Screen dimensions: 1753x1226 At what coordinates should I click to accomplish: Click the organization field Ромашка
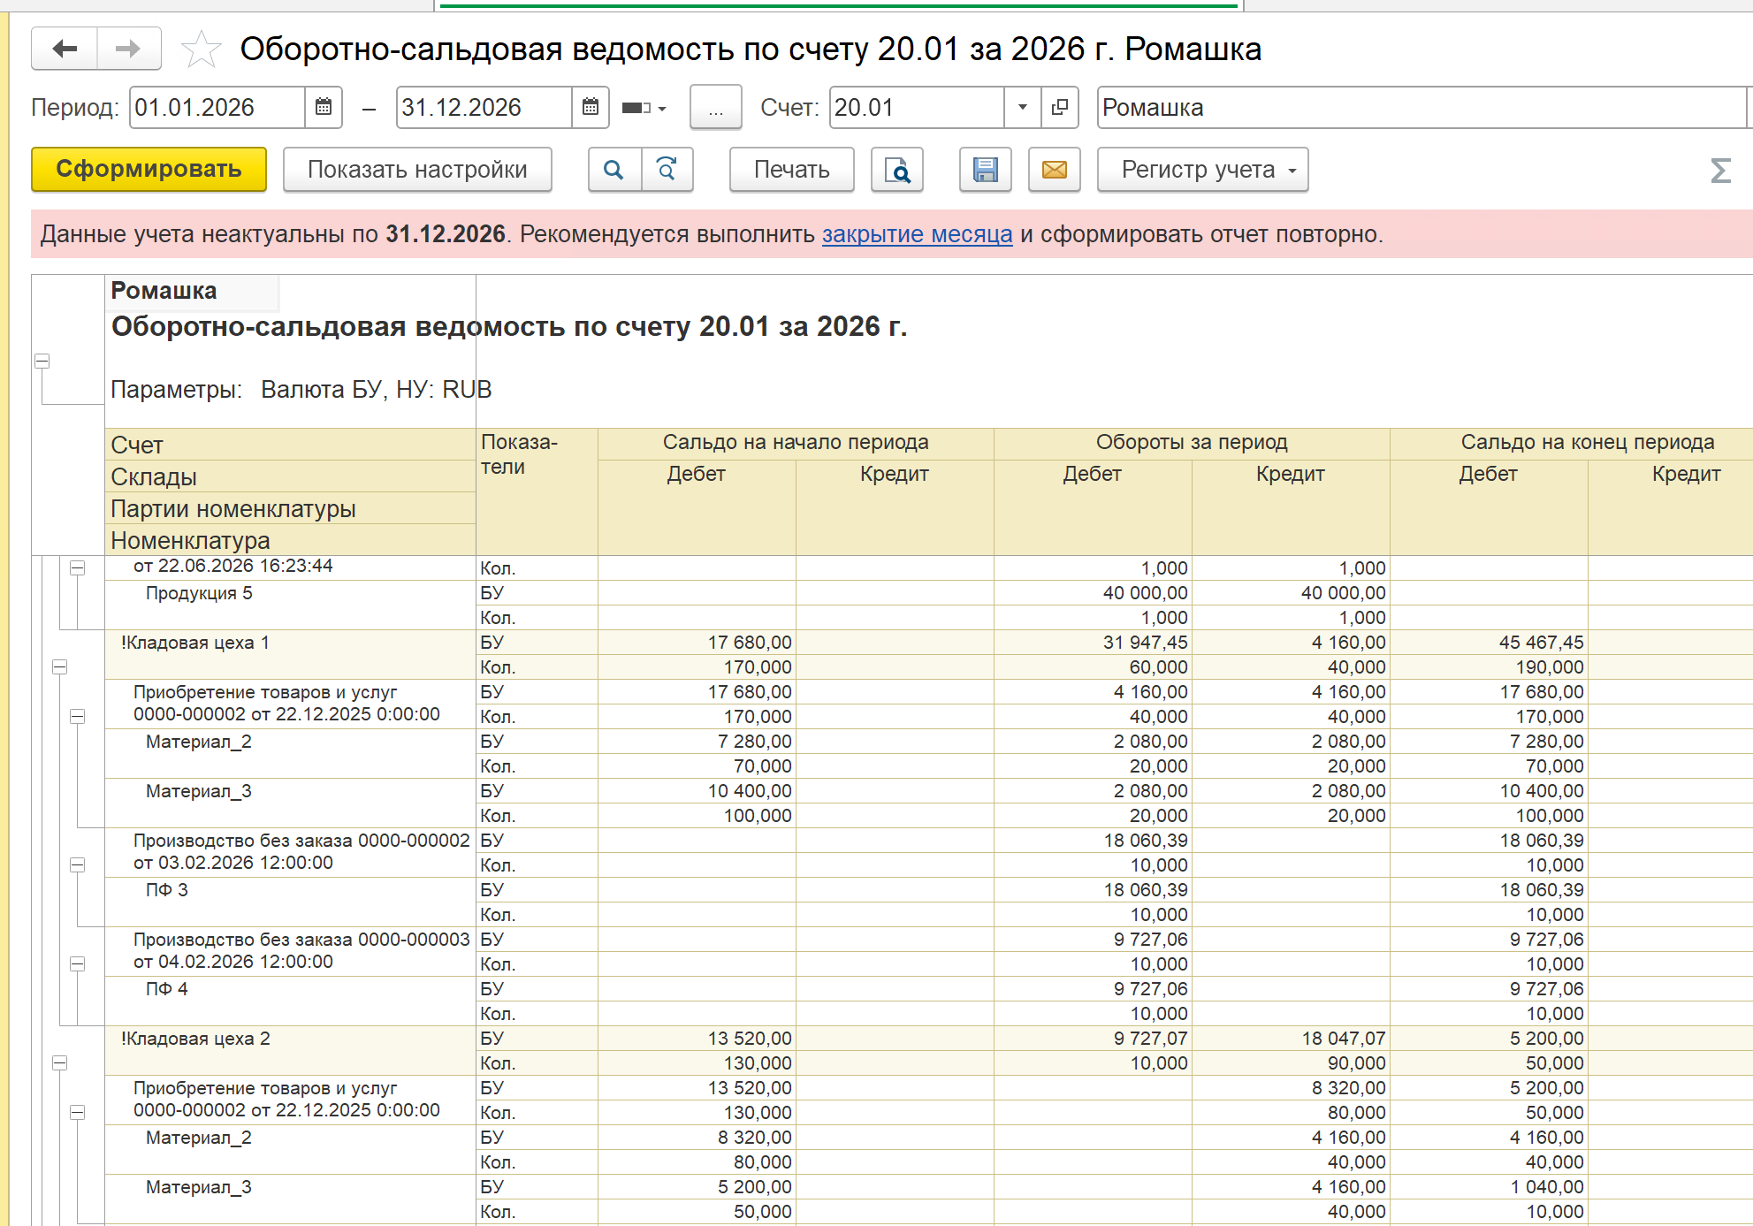1421,107
